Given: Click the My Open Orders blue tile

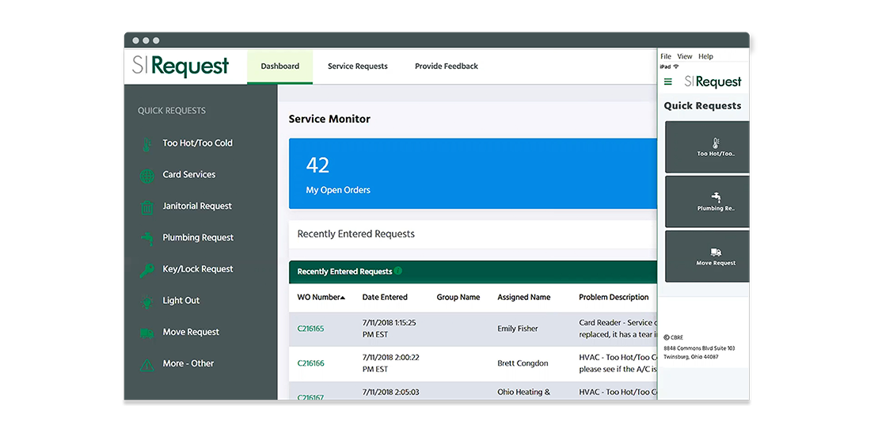Looking at the screenshot, I should [473, 174].
